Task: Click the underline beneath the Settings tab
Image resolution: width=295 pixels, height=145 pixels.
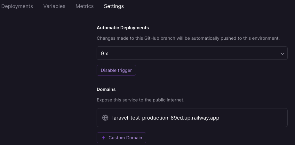Action: pyautogui.click(x=114, y=14)
